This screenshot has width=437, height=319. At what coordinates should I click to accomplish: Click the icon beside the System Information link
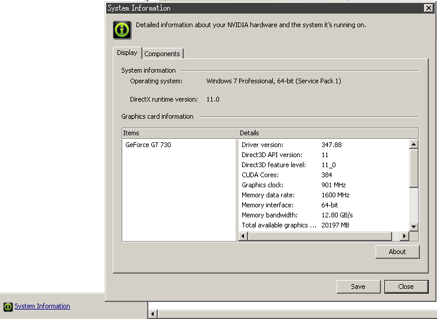pyautogui.click(x=8, y=307)
